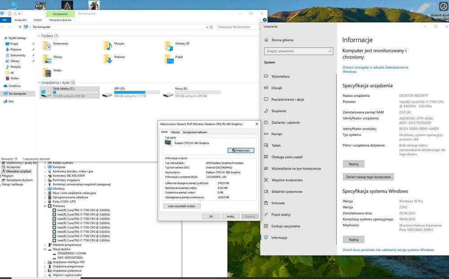The height and width of the screenshot is (279, 449).
Task: Select WDC WDS100T2B0A disk drive entry
Action: click(68, 258)
